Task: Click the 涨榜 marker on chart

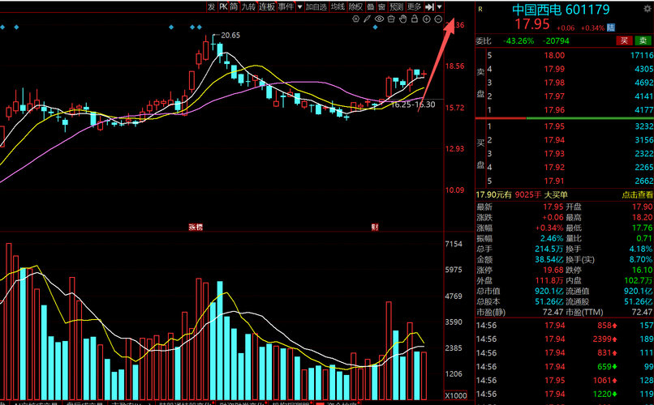Action: [196, 228]
